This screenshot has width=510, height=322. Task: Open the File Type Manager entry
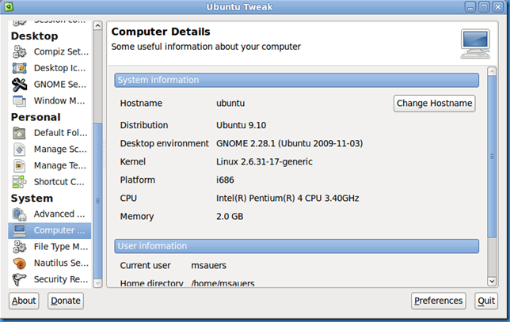[x=50, y=247]
